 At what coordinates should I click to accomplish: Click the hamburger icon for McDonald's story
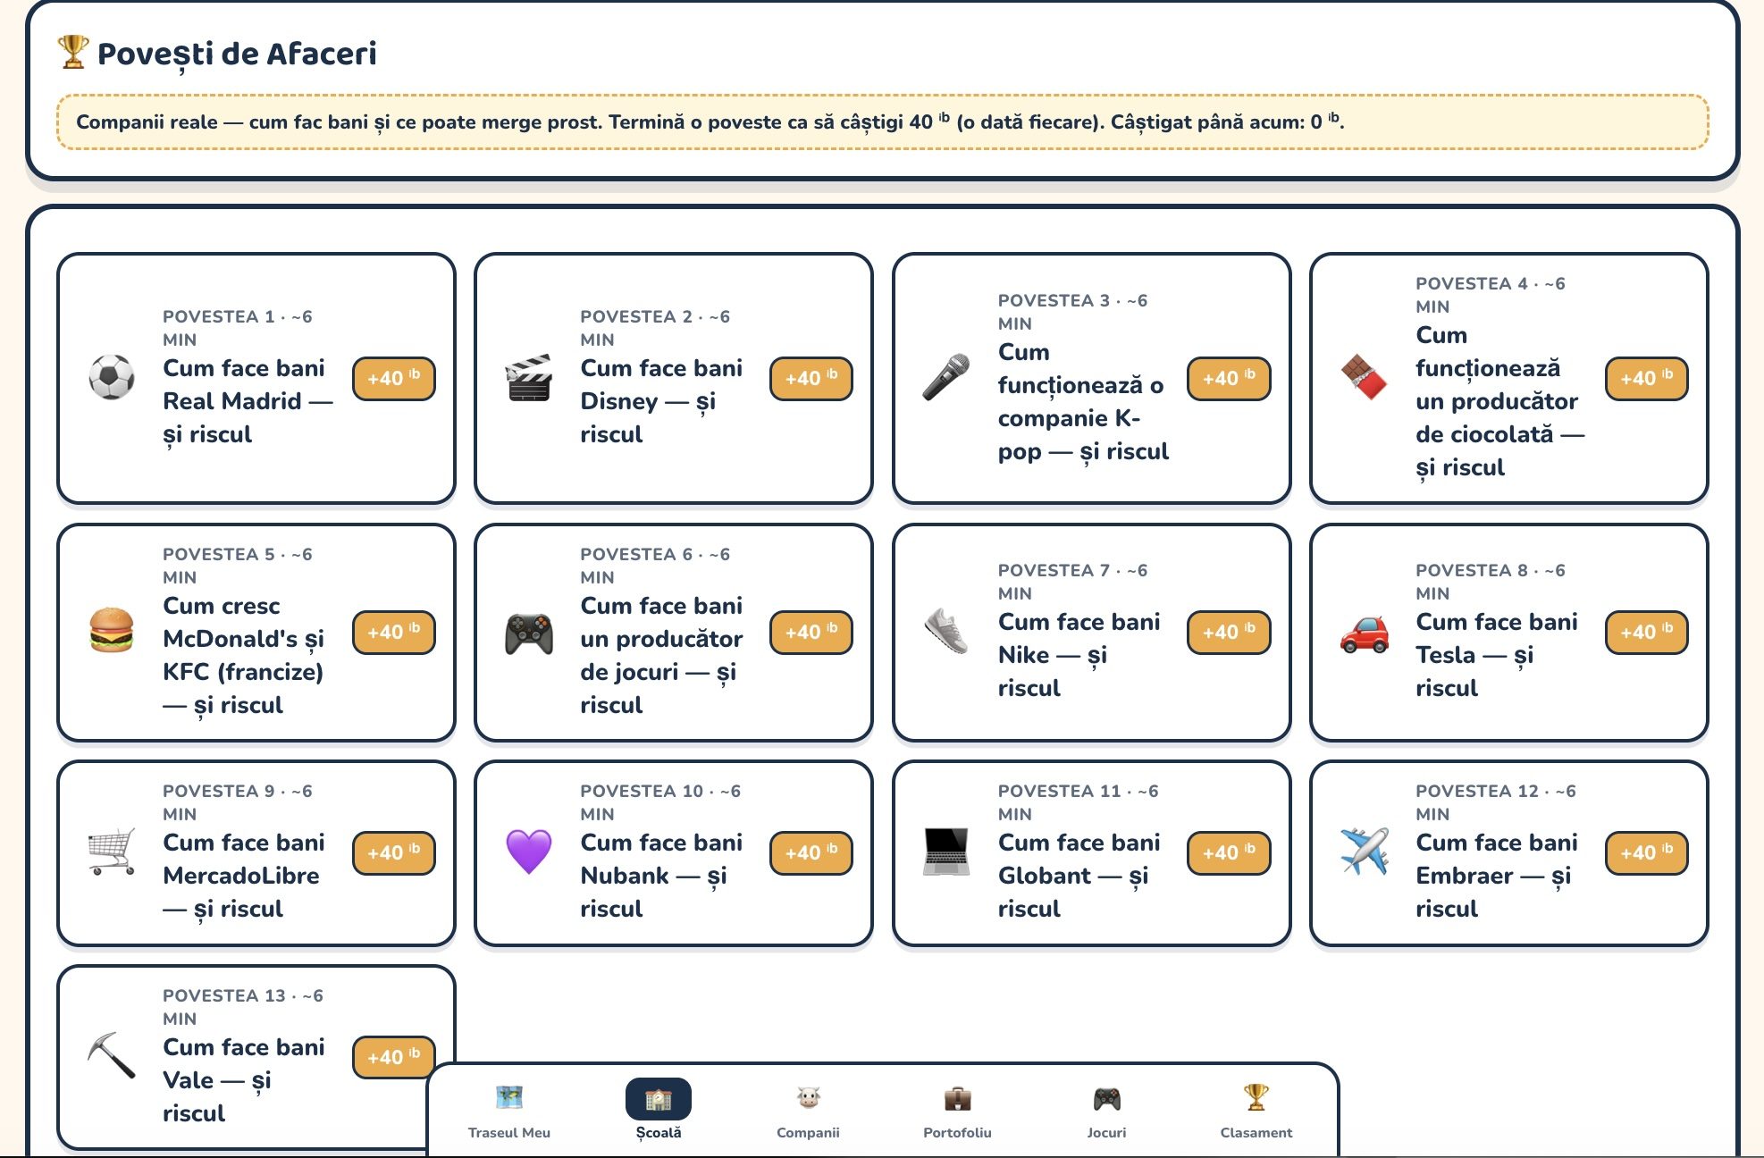(x=112, y=631)
